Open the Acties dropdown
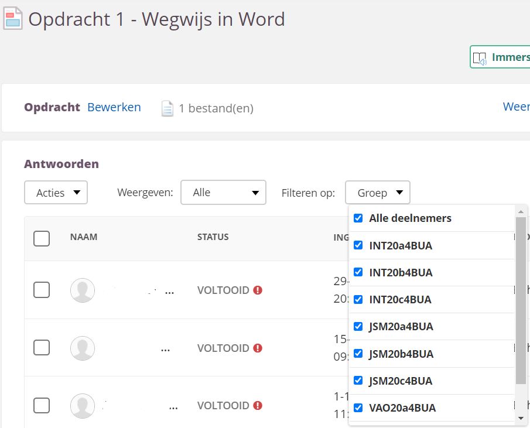 [x=56, y=193]
